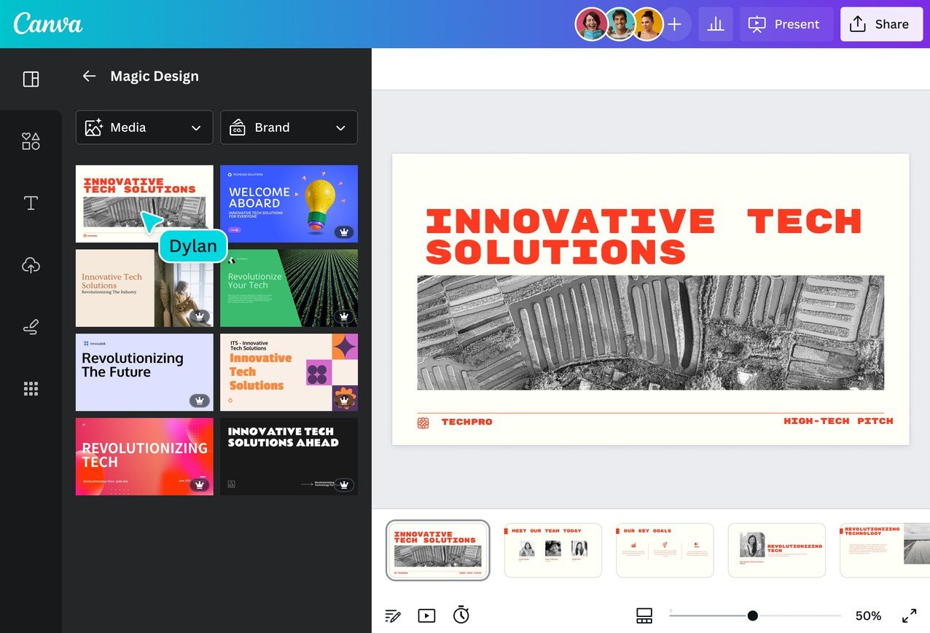Open the Elements shapes sidebar icon
Viewport: 930px width, 633px height.
pyautogui.click(x=31, y=141)
